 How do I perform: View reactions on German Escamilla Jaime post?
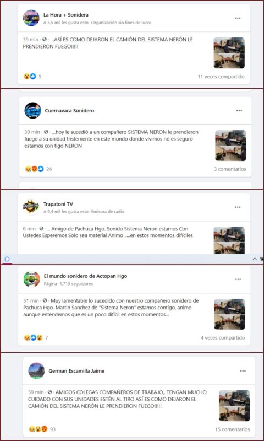(x=38, y=429)
